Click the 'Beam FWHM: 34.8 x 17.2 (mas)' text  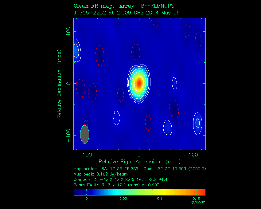point(116,185)
